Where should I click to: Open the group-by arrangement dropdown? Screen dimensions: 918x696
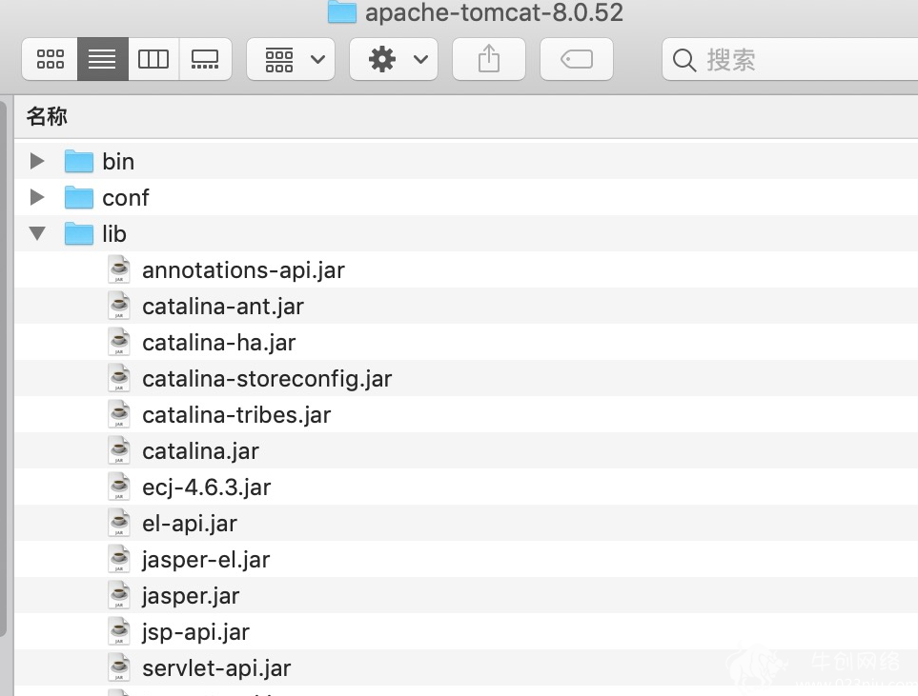pos(291,59)
